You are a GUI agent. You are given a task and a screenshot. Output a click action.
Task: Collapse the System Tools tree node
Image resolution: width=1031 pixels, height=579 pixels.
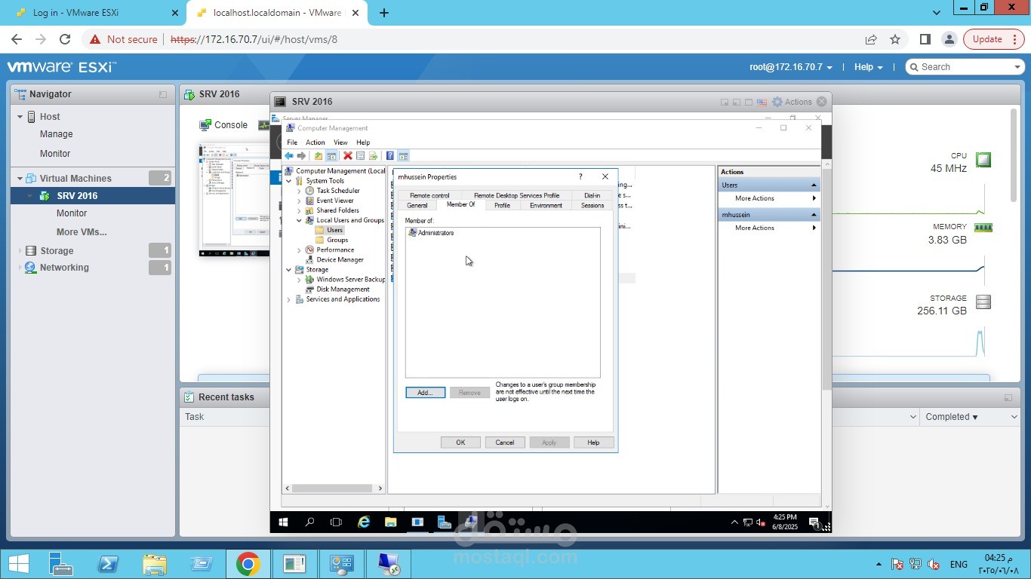(x=289, y=181)
